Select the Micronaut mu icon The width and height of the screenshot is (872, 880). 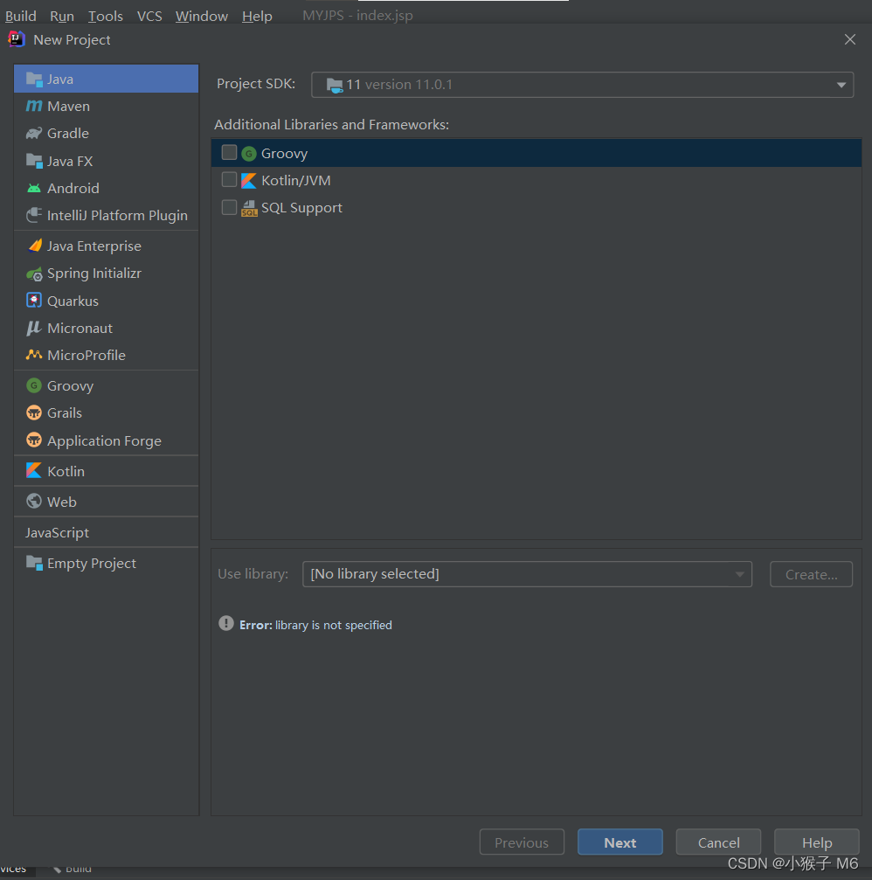34,328
